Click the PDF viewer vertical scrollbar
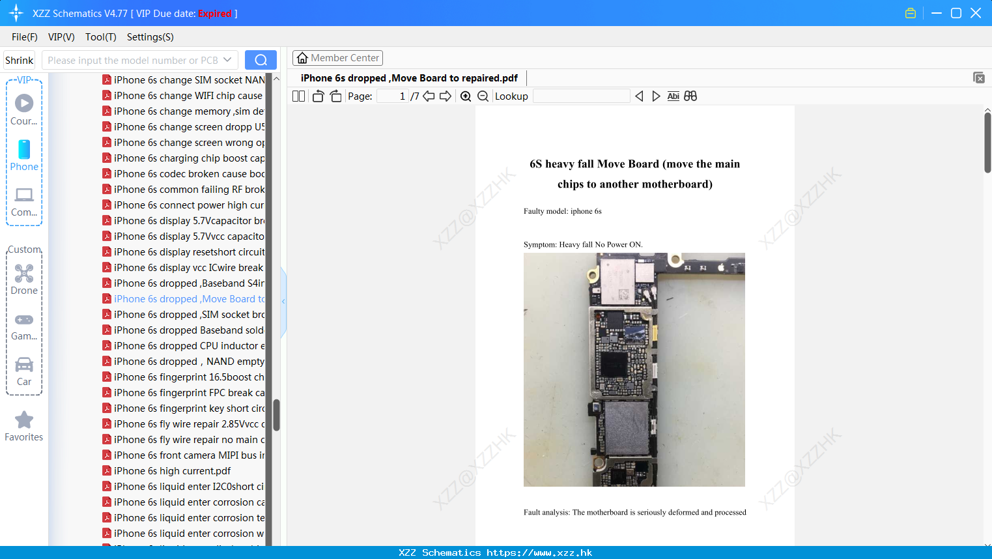The image size is (992, 559). coord(987,143)
